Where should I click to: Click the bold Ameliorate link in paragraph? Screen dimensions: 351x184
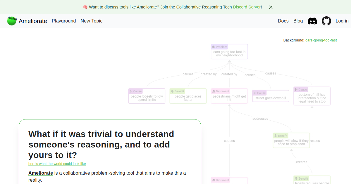coord(41,173)
